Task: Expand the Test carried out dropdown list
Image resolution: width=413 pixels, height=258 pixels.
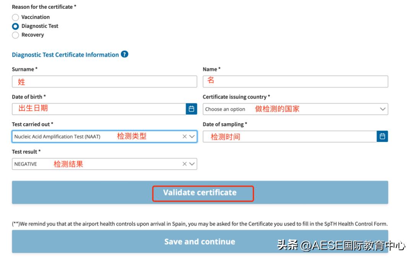Action: point(192,136)
